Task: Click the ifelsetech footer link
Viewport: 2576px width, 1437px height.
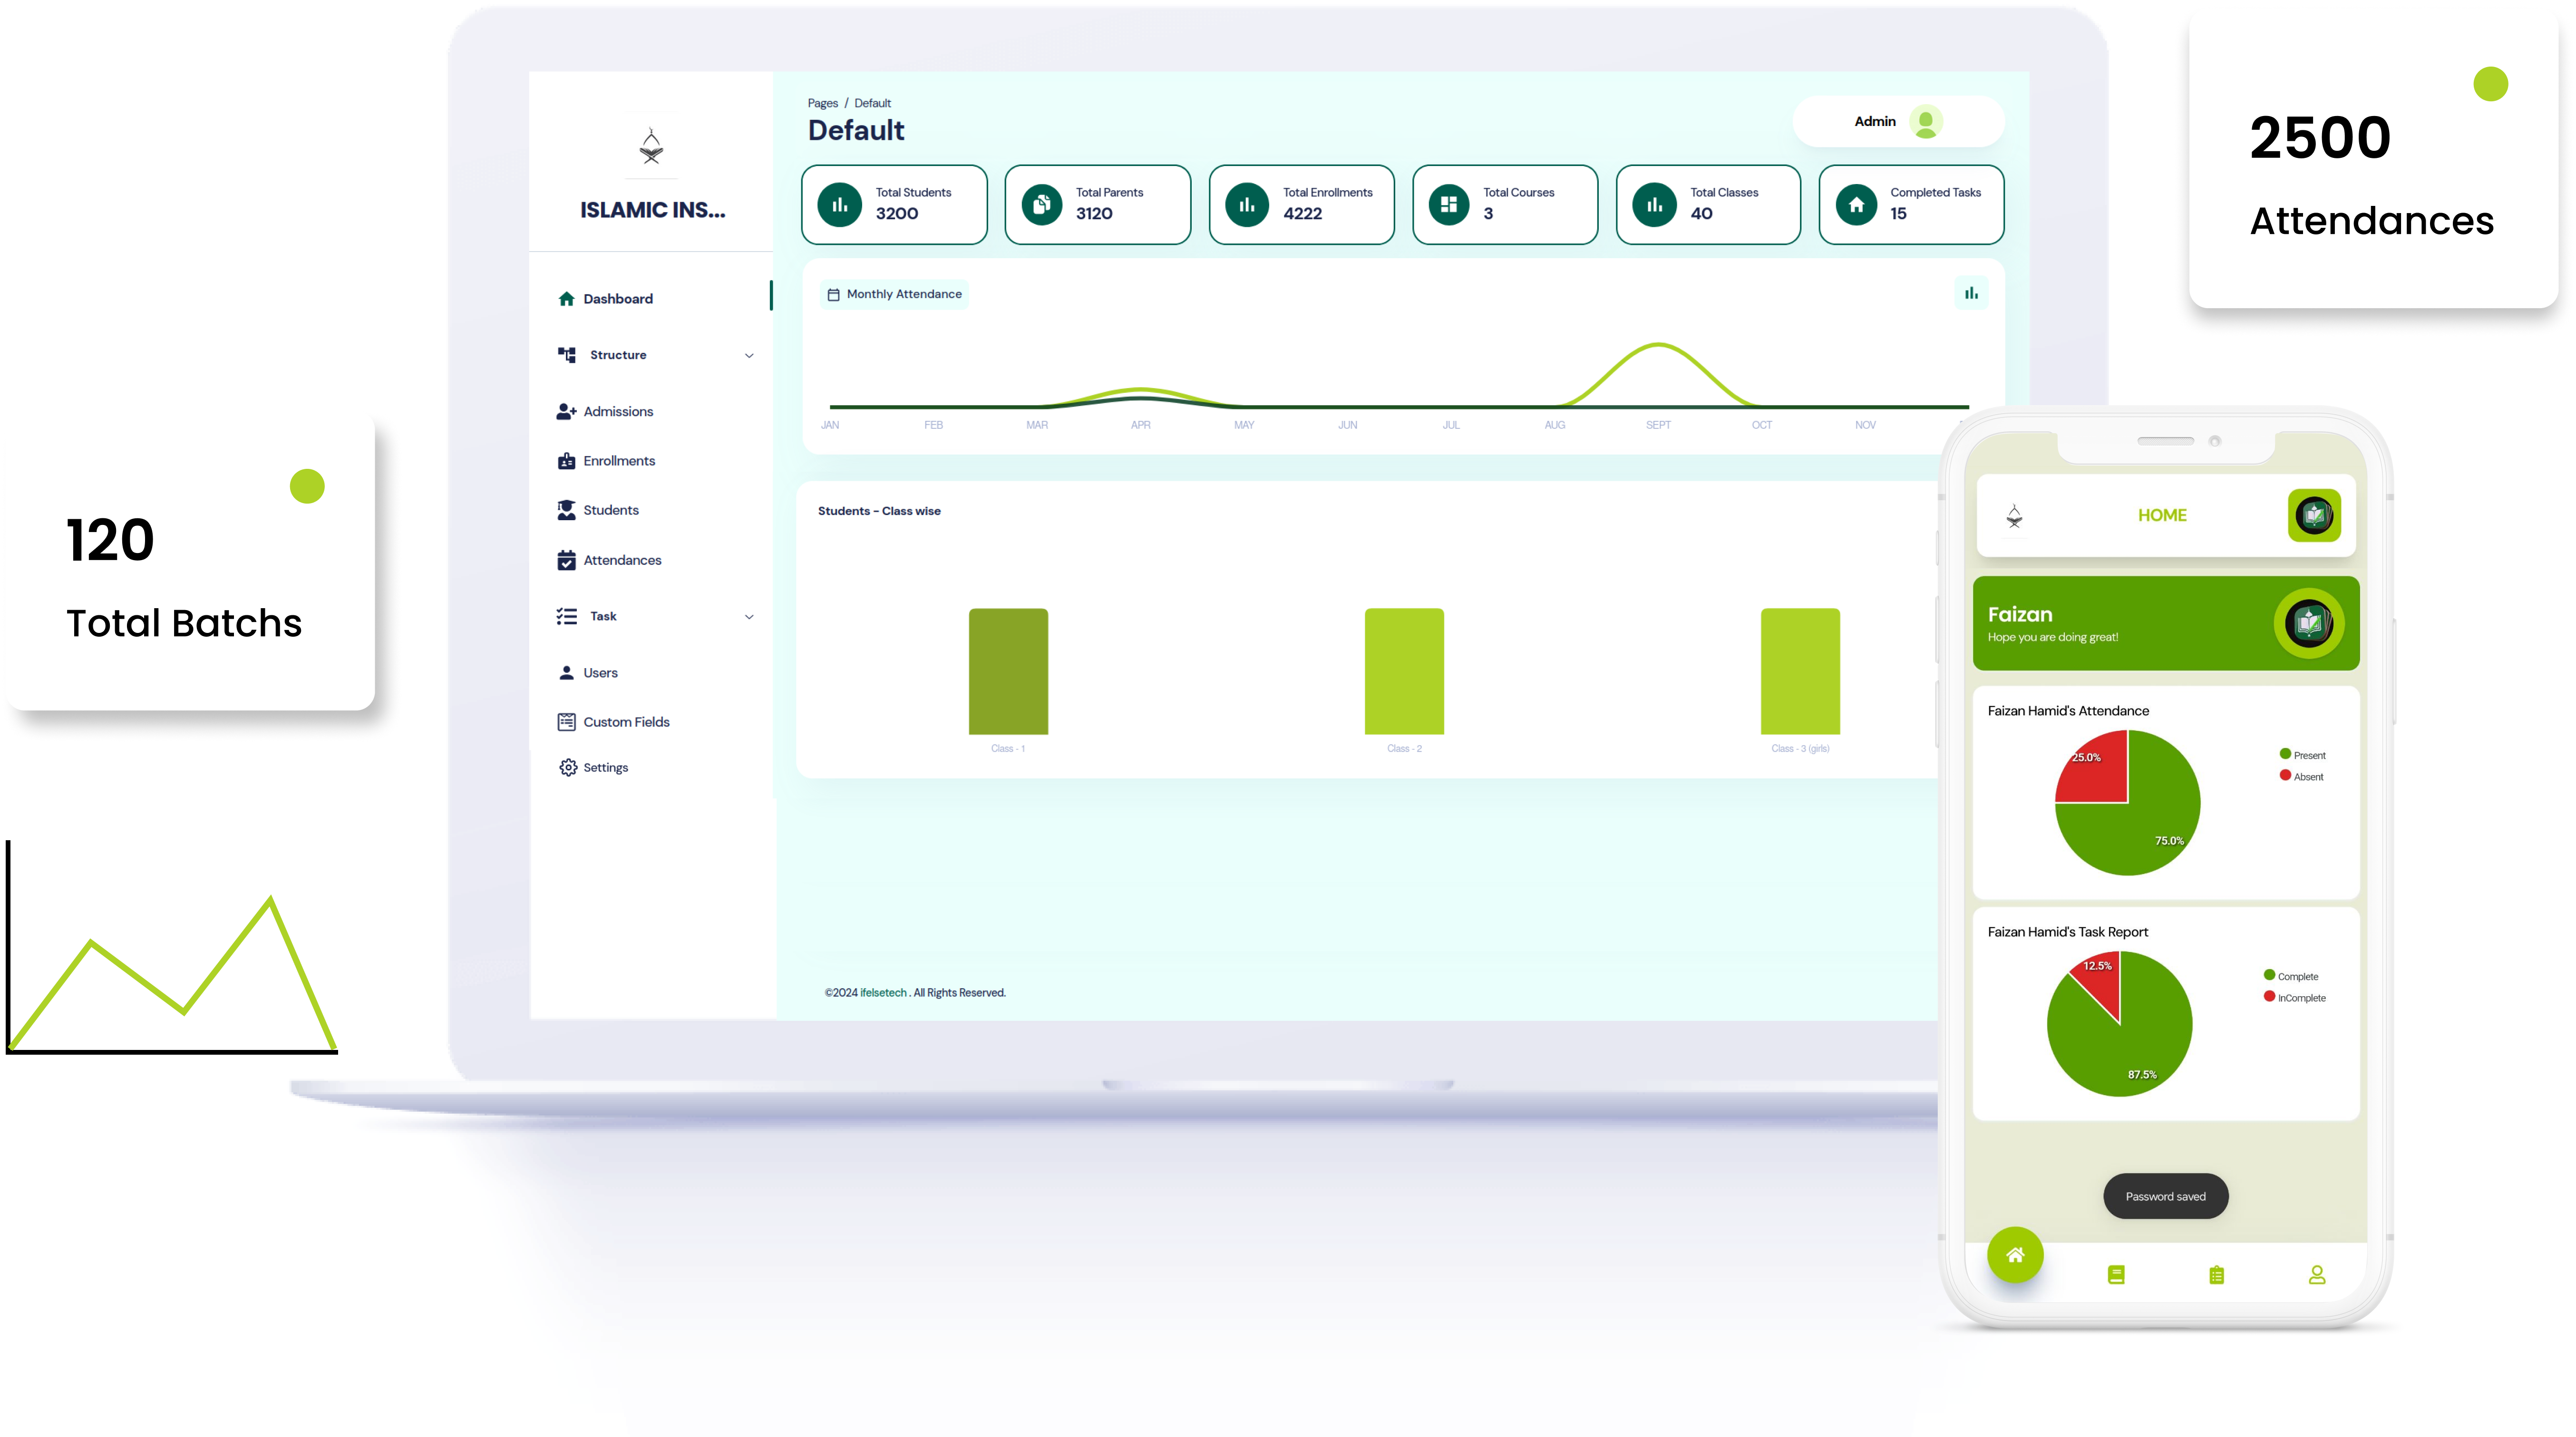Action: [x=883, y=993]
